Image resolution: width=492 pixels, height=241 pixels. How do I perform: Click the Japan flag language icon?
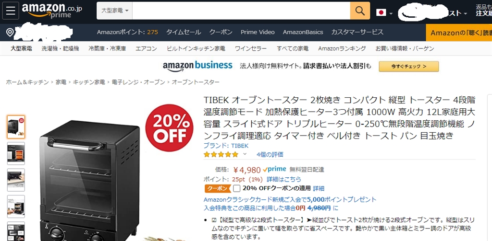click(x=381, y=12)
